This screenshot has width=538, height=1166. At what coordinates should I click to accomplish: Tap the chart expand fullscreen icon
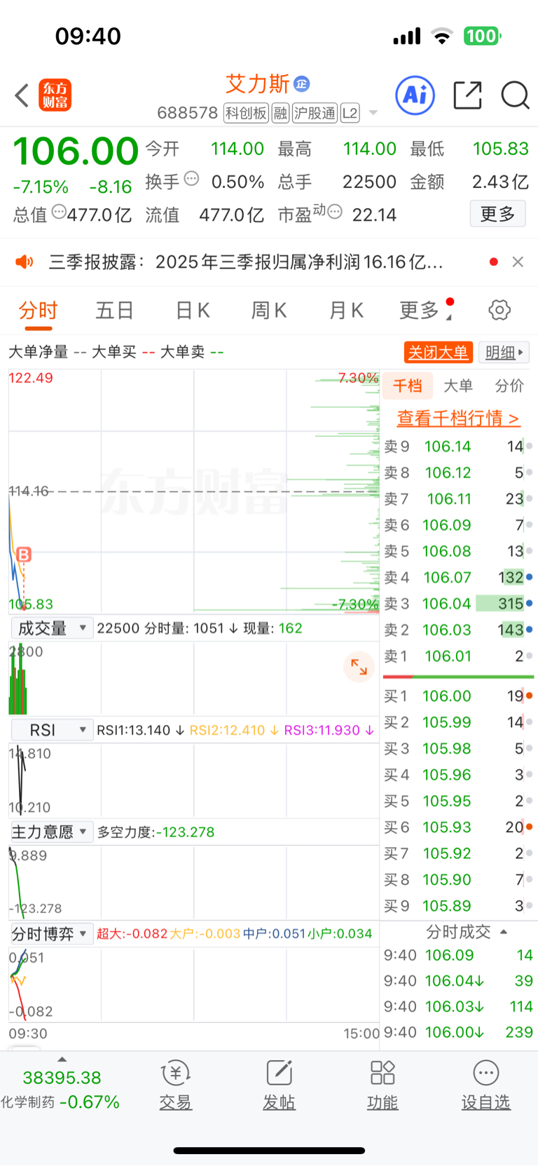(359, 667)
